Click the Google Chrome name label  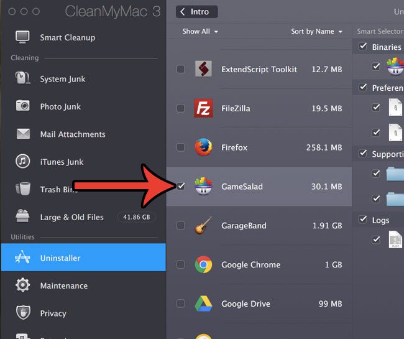pos(250,265)
